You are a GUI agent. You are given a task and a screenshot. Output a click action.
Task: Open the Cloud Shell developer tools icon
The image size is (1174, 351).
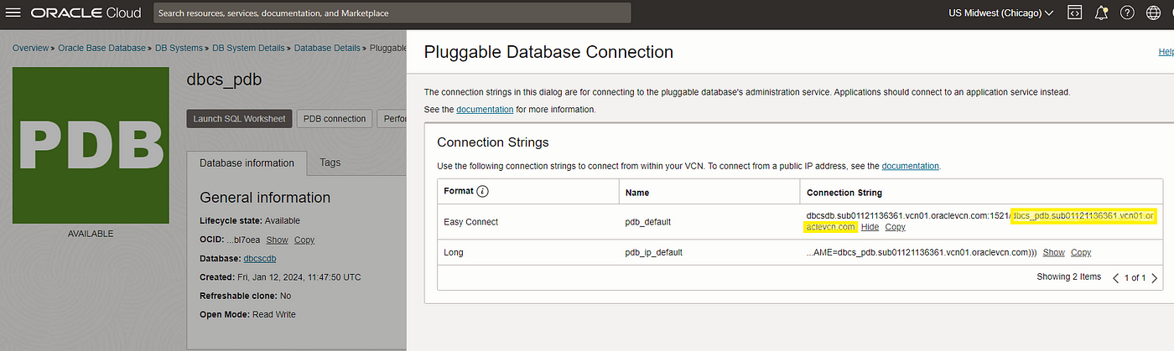click(1074, 13)
